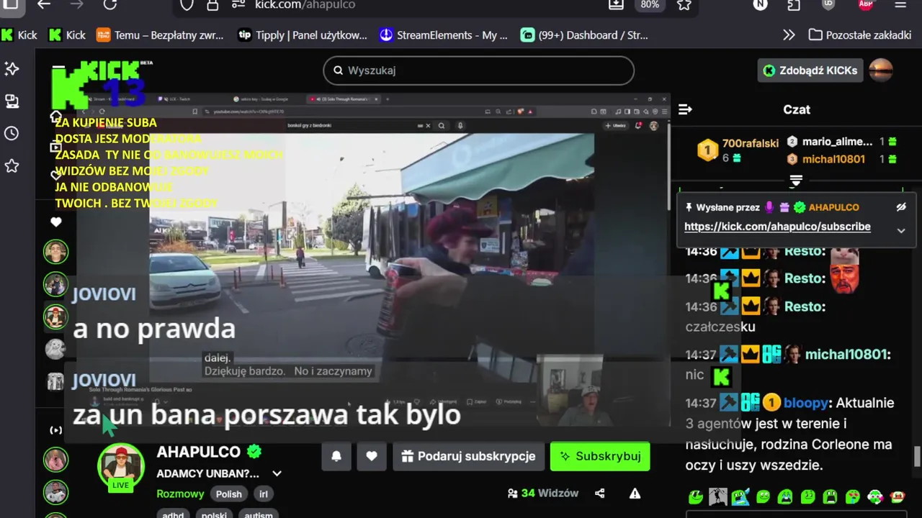Viewport: 922px width, 518px height.
Task: Open the second followed channel avatar
Action: tap(55, 284)
